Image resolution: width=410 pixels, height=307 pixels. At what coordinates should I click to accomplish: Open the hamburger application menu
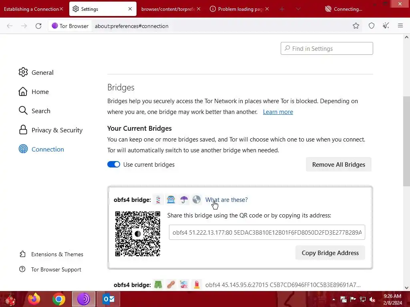(400, 26)
